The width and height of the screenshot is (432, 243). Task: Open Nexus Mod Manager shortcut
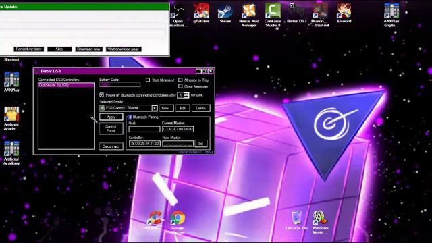[249, 15]
